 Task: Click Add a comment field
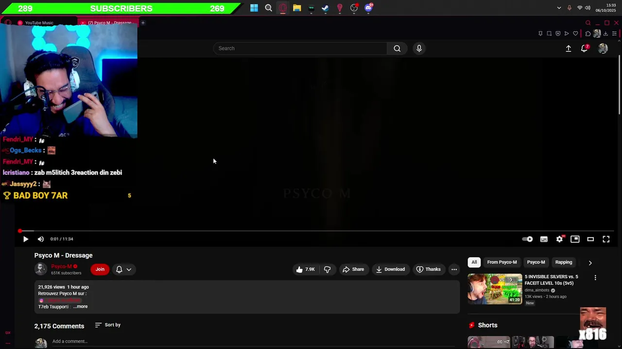click(x=255, y=341)
